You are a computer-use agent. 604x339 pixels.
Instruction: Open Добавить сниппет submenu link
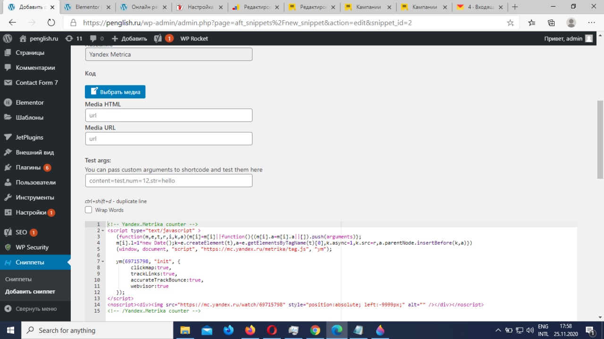tap(30, 291)
